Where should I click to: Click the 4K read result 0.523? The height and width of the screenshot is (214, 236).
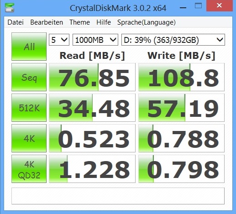92,138
